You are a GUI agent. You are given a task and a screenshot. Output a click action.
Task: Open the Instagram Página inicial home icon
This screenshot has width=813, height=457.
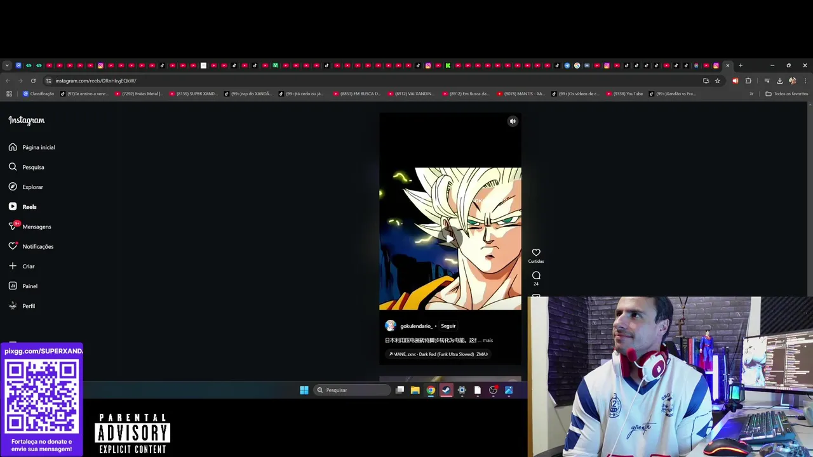13,147
